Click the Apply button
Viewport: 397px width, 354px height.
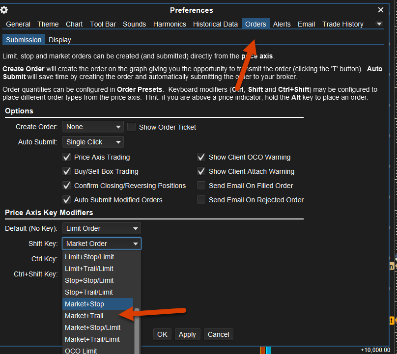click(x=187, y=334)
